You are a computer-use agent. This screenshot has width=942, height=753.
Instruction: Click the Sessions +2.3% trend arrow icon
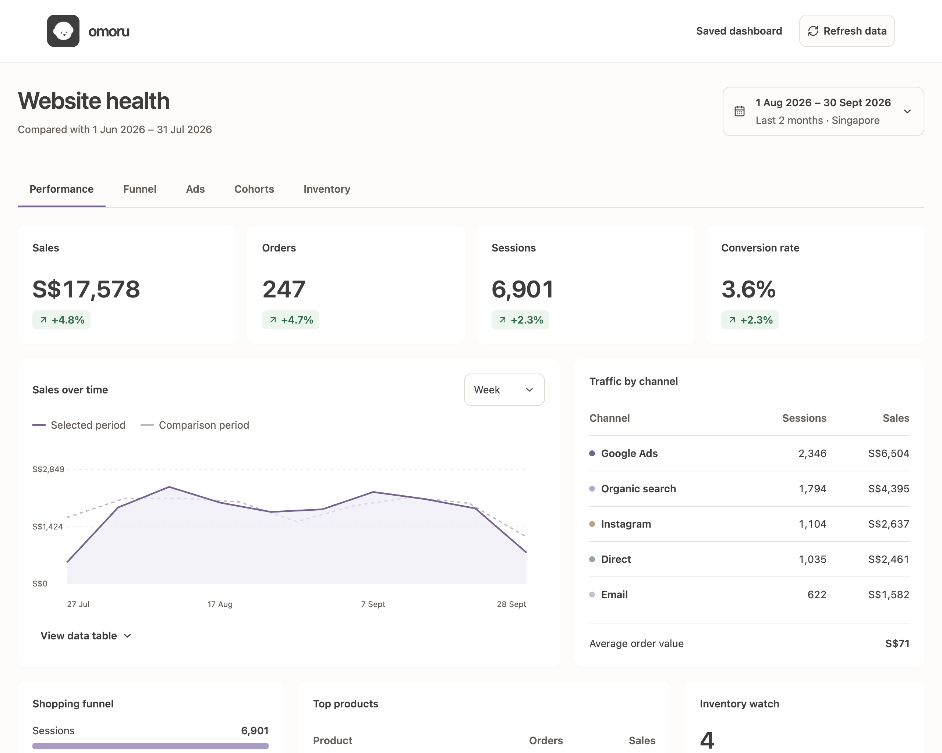[502, 320]
